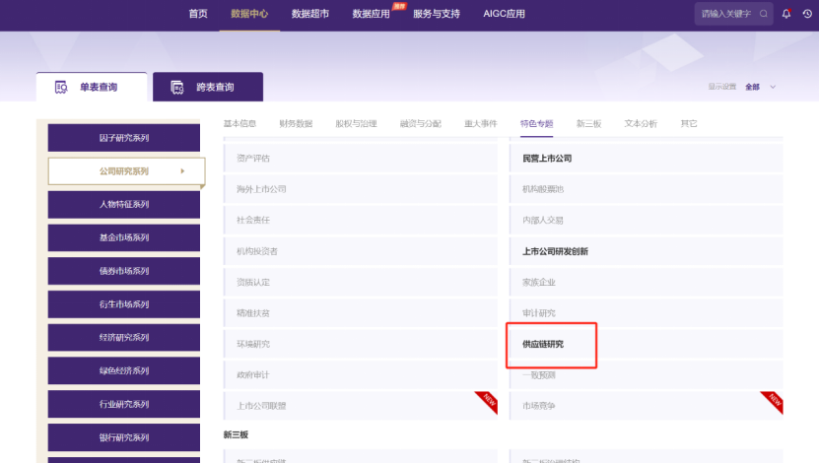819x463 pixels.
Task: Open 上市公司研发创新 database
Action: click(x=647, y=251)
